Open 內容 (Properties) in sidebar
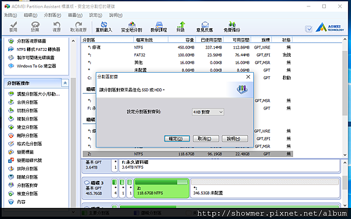Viewport: 351px width, 219px height. pyautogui.click(x=17, y=202)
